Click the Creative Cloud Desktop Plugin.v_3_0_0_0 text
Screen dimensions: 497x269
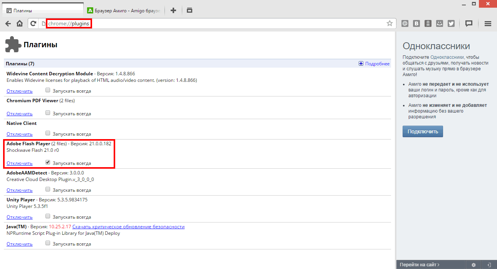(x=50, y=179)
